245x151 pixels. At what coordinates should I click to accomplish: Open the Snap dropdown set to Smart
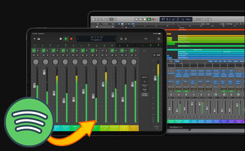pos(208,24)
